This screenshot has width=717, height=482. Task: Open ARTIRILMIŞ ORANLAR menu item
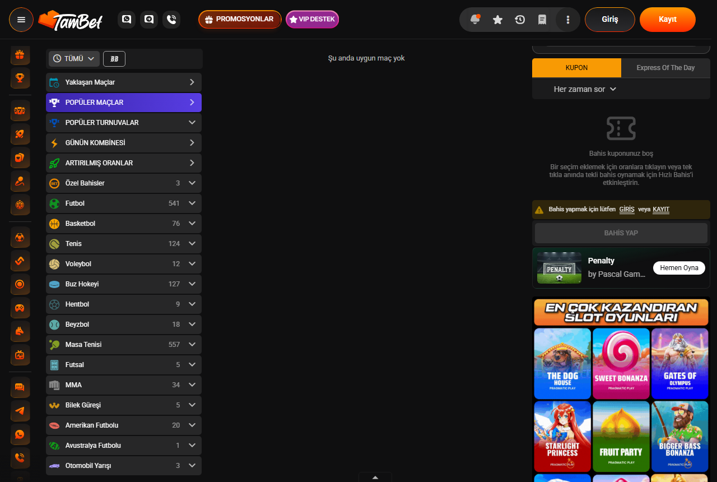[124, 163]
